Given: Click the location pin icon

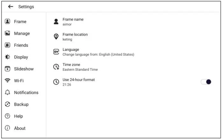Looking at the screenshot, I should (56, 37).
